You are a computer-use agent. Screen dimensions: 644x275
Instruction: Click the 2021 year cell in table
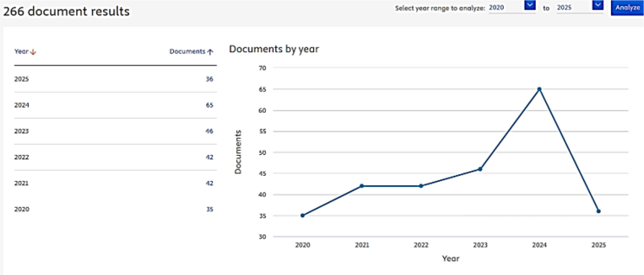pos(22,183)
